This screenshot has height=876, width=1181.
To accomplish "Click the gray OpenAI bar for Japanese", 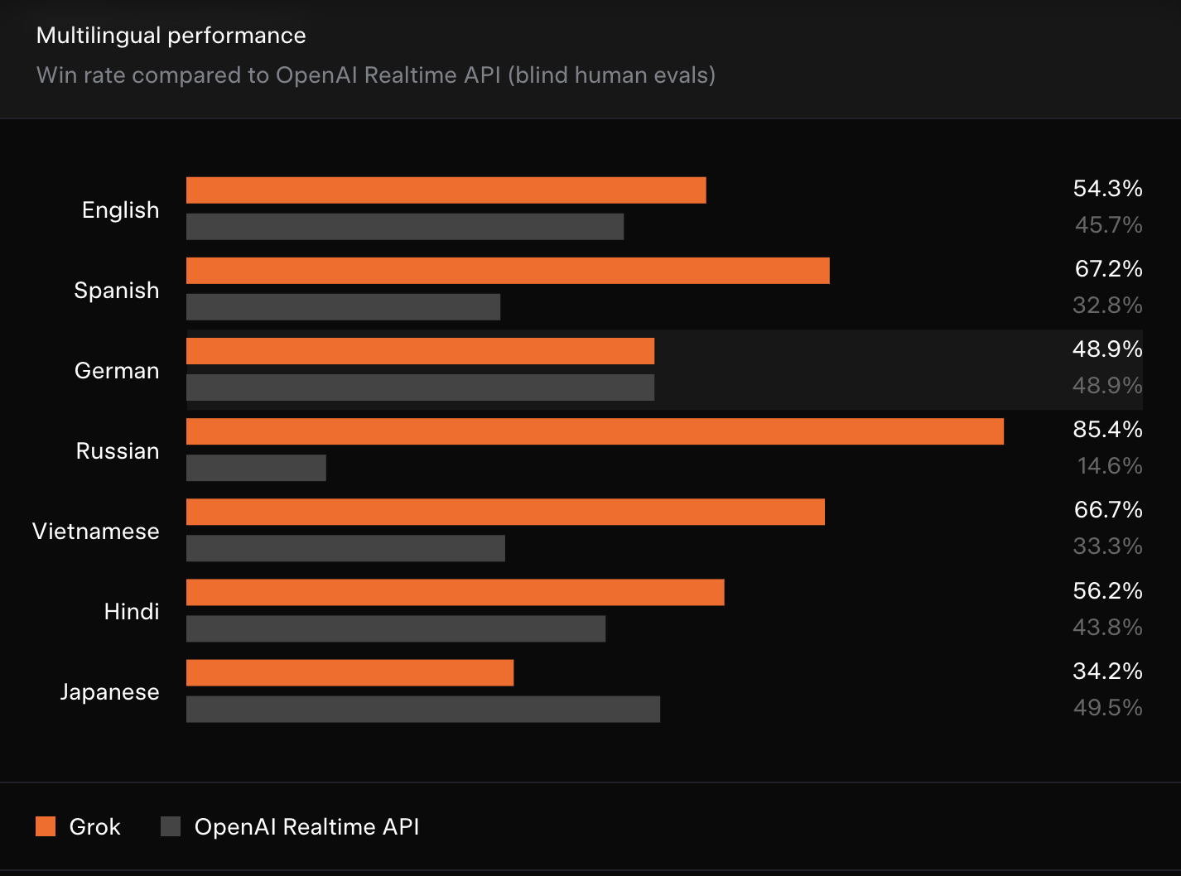I will coord(422,710).
